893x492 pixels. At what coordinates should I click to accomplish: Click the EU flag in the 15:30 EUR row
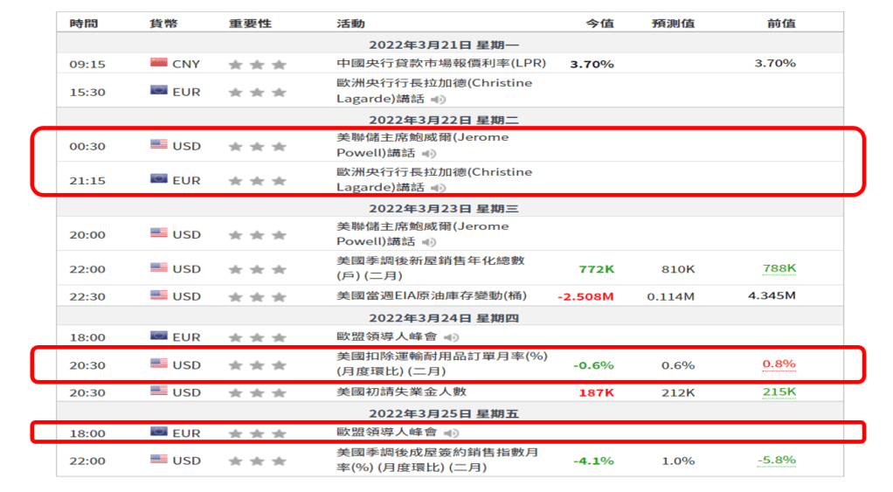pos(158,91)
